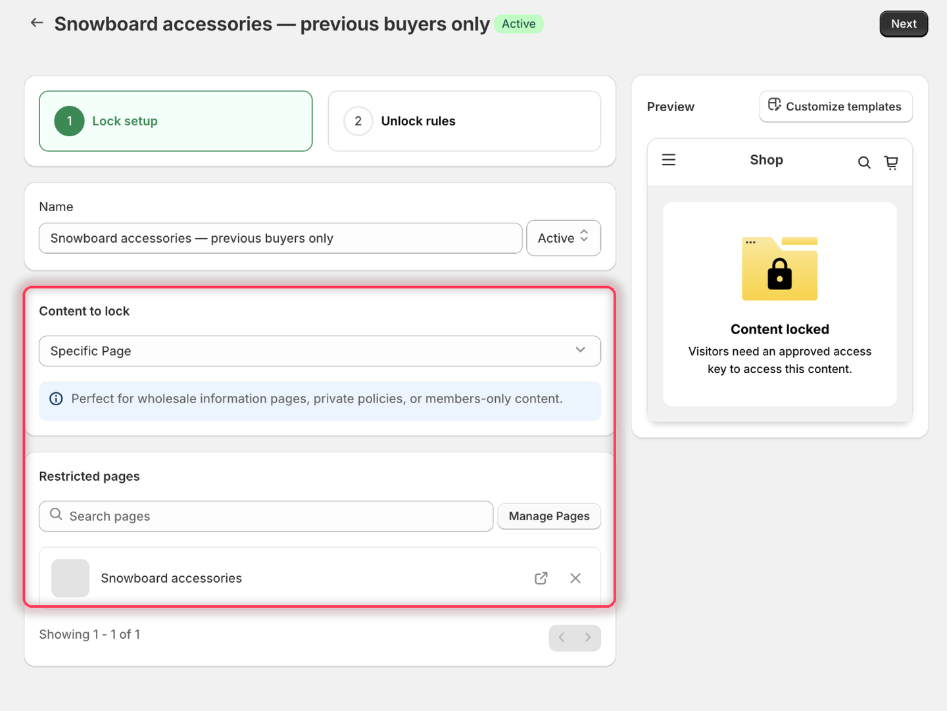Click the Content to lock heading
Image resolution: width=947 pixels, height=711 pixels.
(84, 311)
